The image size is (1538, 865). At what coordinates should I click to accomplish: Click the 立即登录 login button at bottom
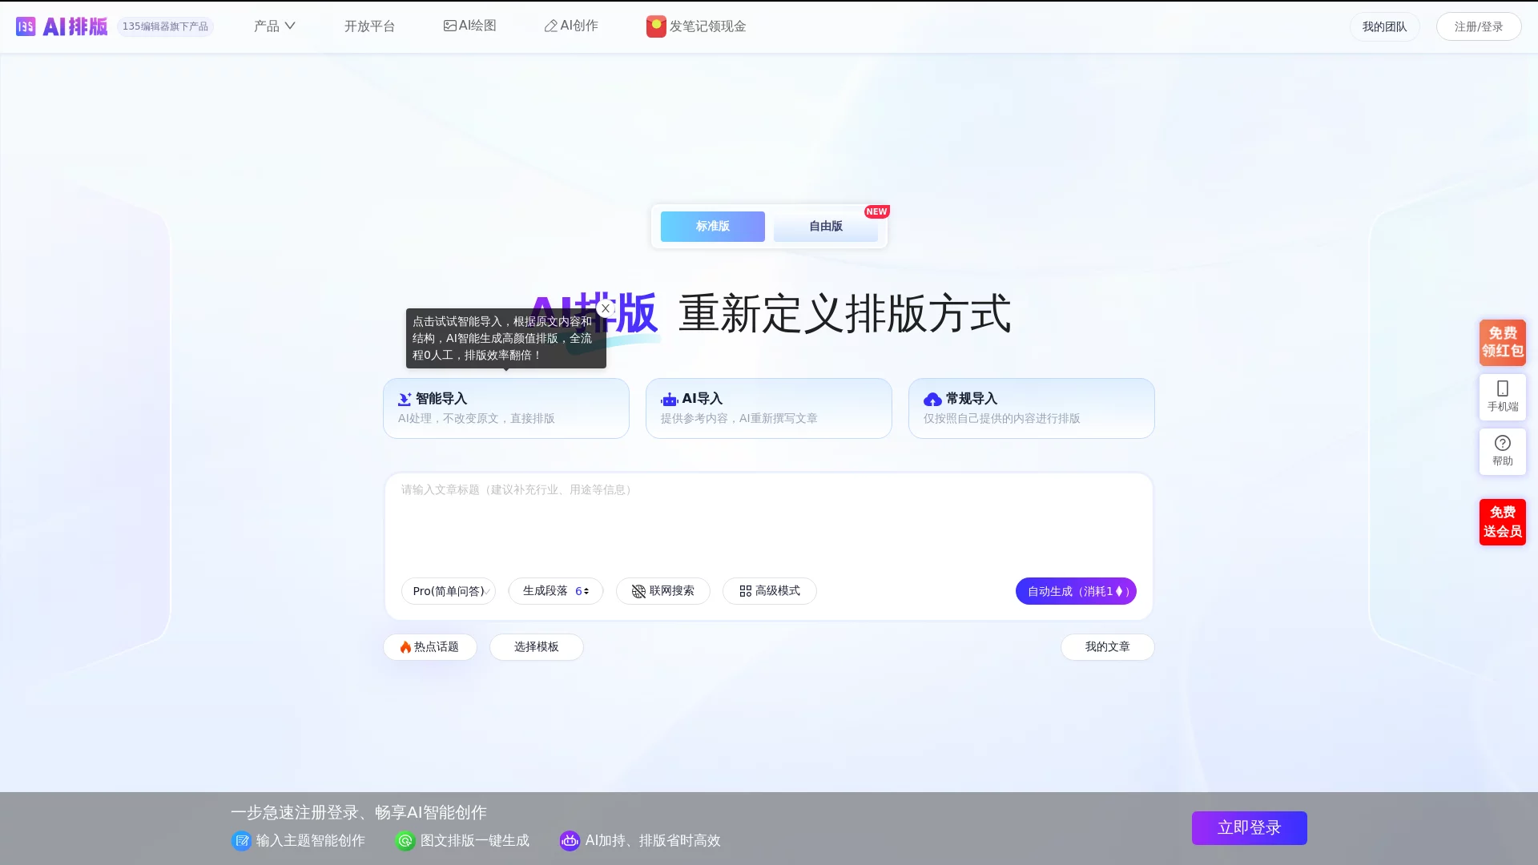click(x=1248, y=827)
